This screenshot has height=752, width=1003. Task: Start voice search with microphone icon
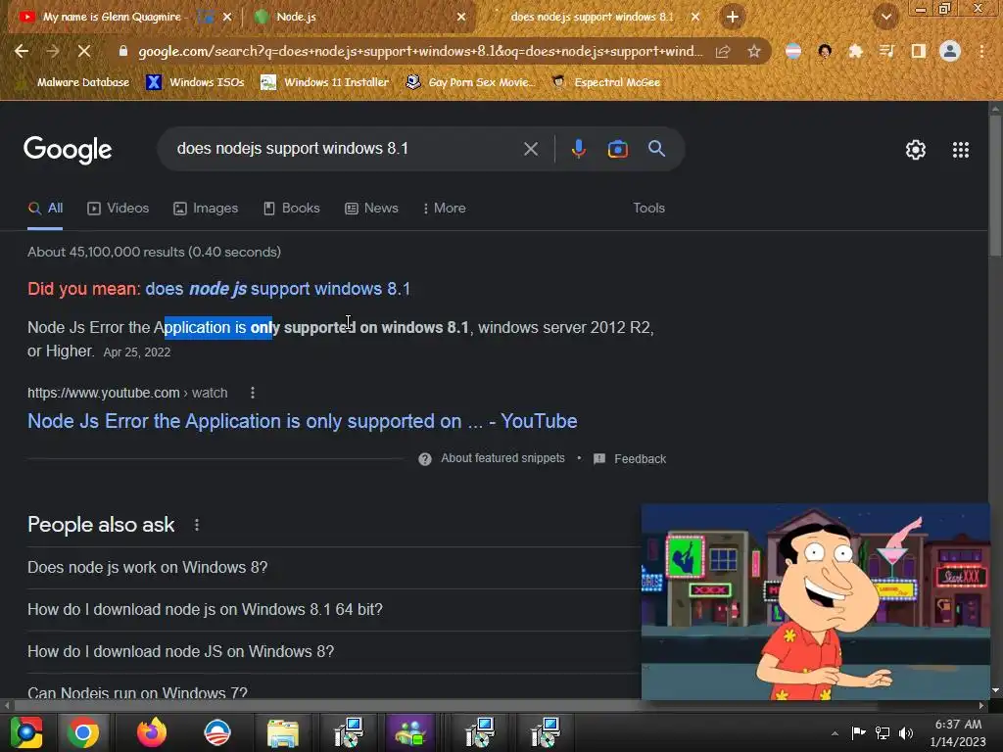pyautogui.click(x=578, y=149)
